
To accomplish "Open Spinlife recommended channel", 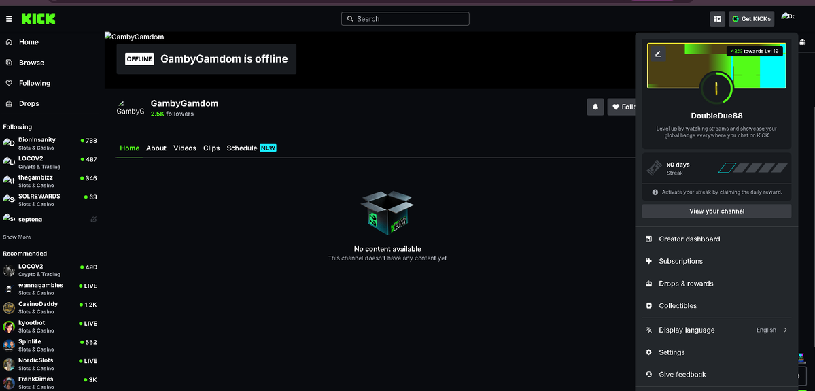I will pos(50,345).
